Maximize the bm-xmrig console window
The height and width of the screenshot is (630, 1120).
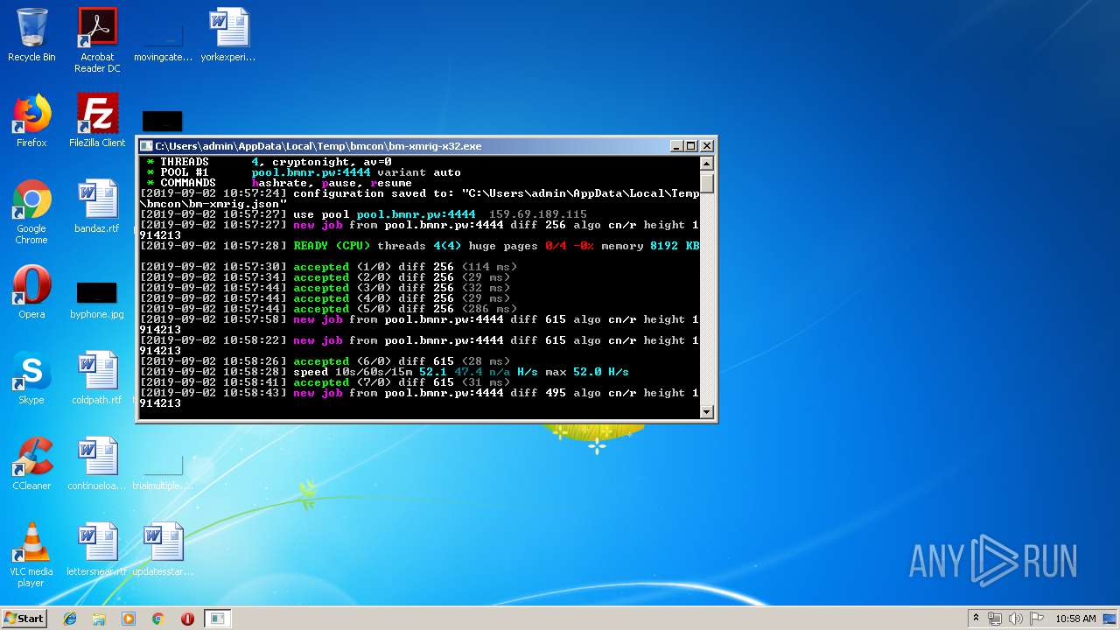691,146
